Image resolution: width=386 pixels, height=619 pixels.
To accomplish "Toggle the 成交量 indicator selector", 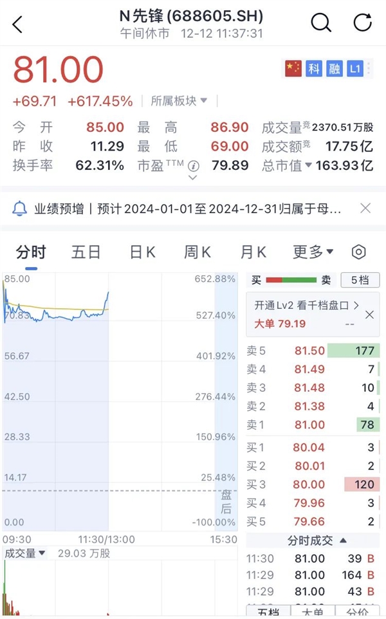I will coord(24,553).
